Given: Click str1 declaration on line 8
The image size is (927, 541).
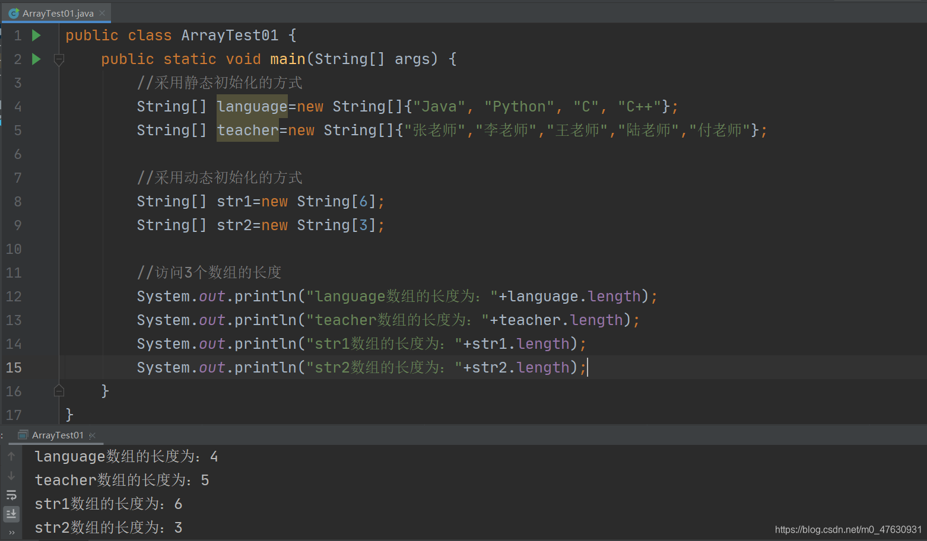Looking at the screenshot, I should tap(234, 202).
